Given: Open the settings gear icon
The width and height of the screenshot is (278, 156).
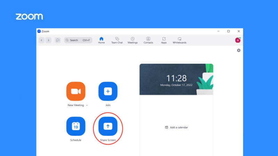Looking at the screenshot, I should pyautogui.click(x=239, y=51).
